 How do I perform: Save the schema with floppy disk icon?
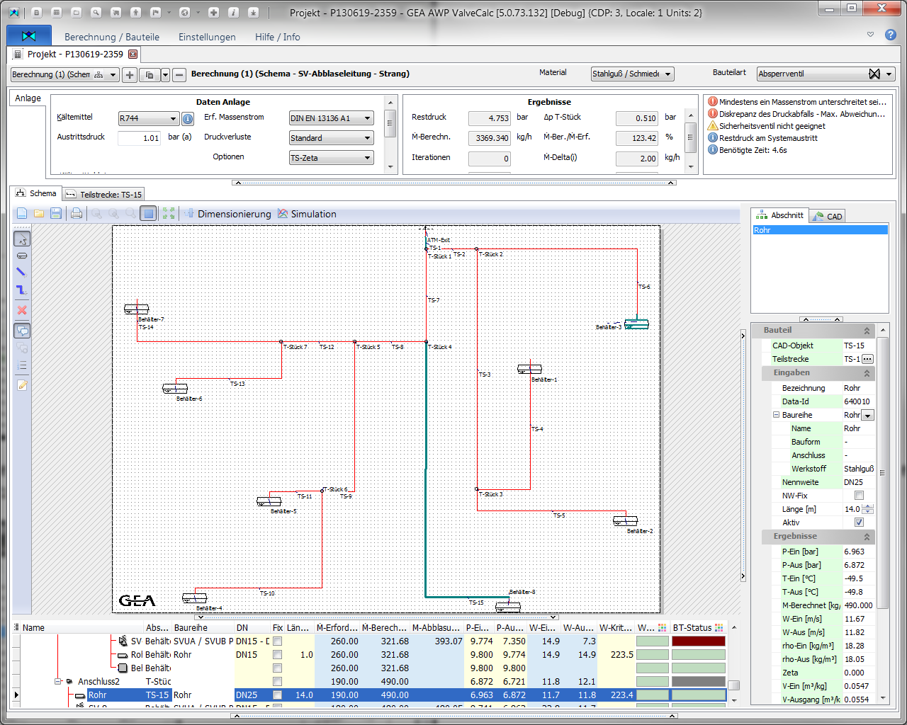click(56, 214)
